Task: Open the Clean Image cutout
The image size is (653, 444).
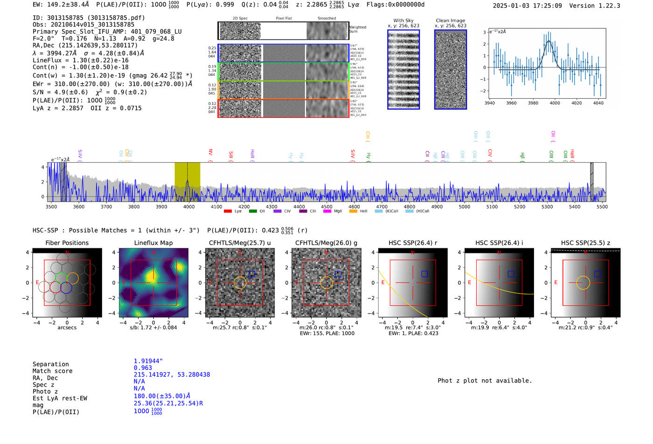Action: click(x=451, y=69)
